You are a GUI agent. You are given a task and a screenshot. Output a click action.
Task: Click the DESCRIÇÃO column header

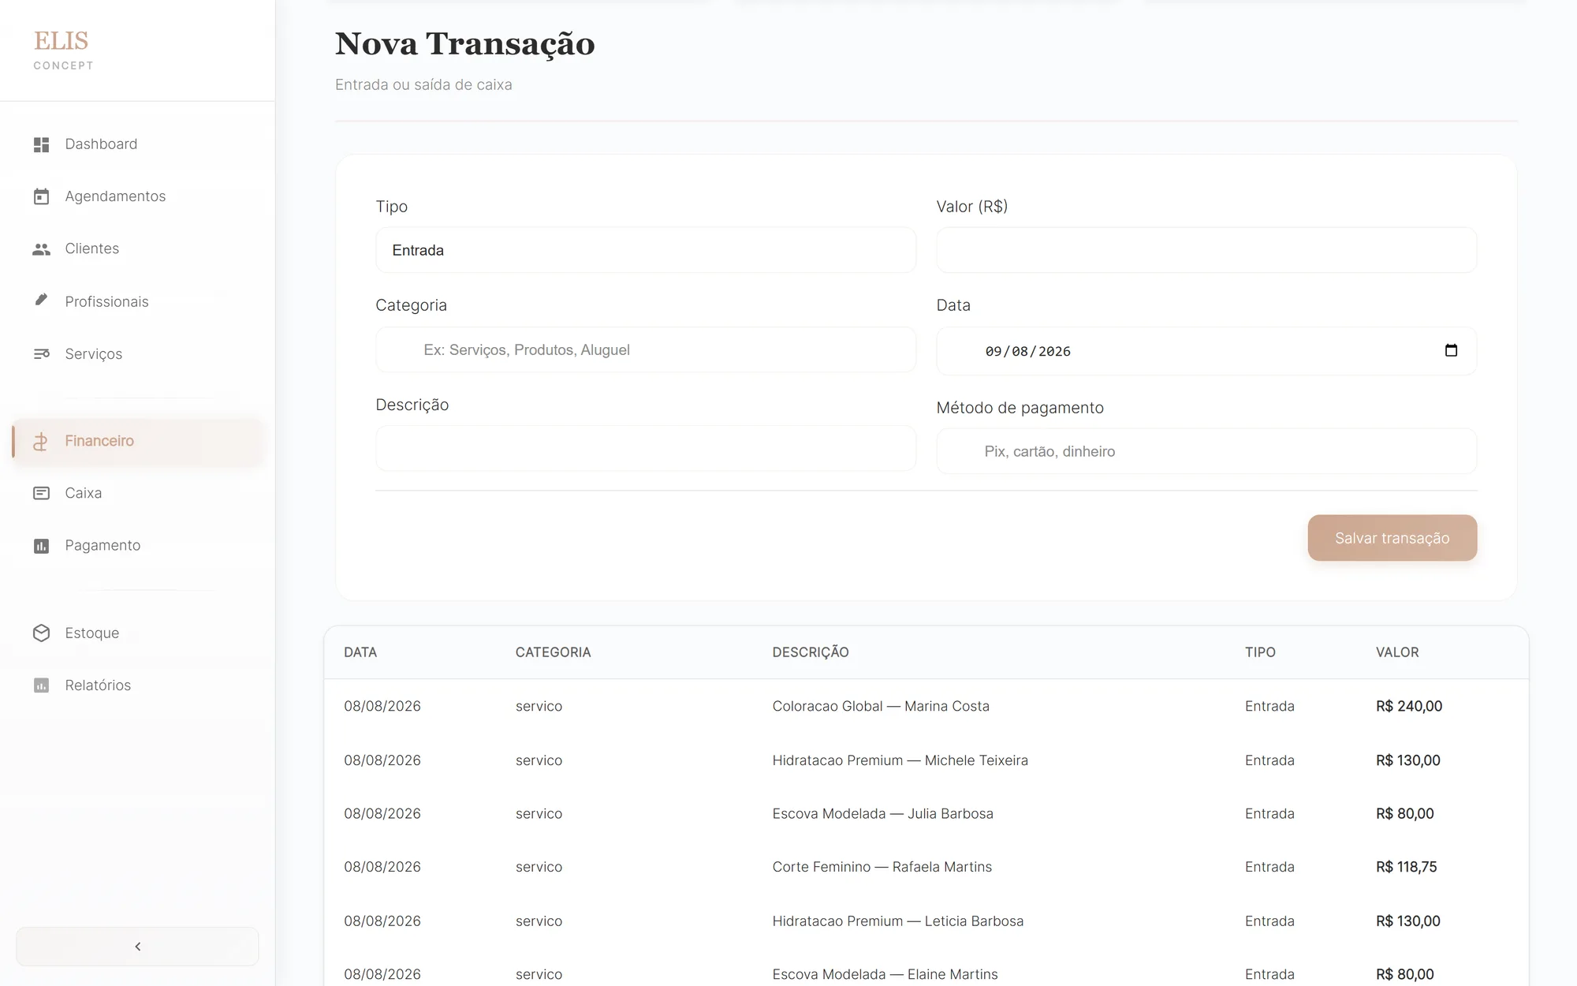tap(811, 652)
